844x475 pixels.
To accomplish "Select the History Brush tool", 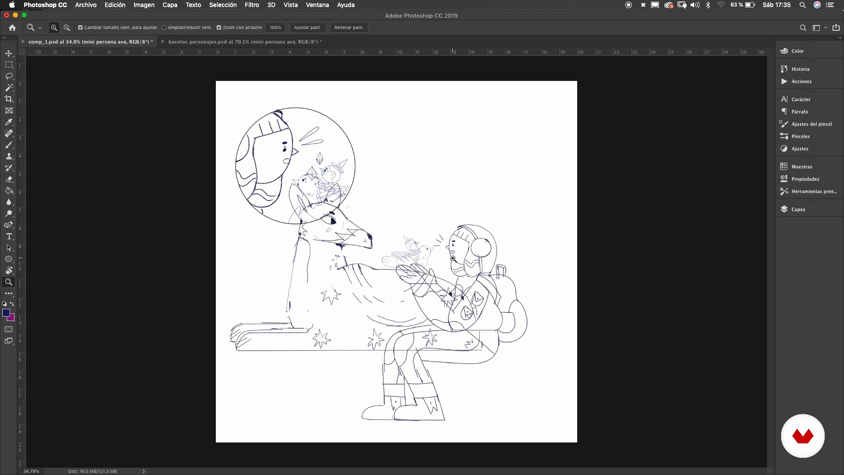I will [x=9, y=168].
